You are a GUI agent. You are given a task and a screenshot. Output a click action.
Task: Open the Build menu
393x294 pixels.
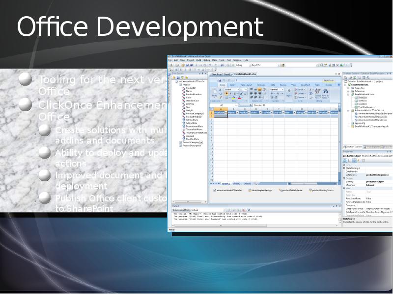(199, 60)
